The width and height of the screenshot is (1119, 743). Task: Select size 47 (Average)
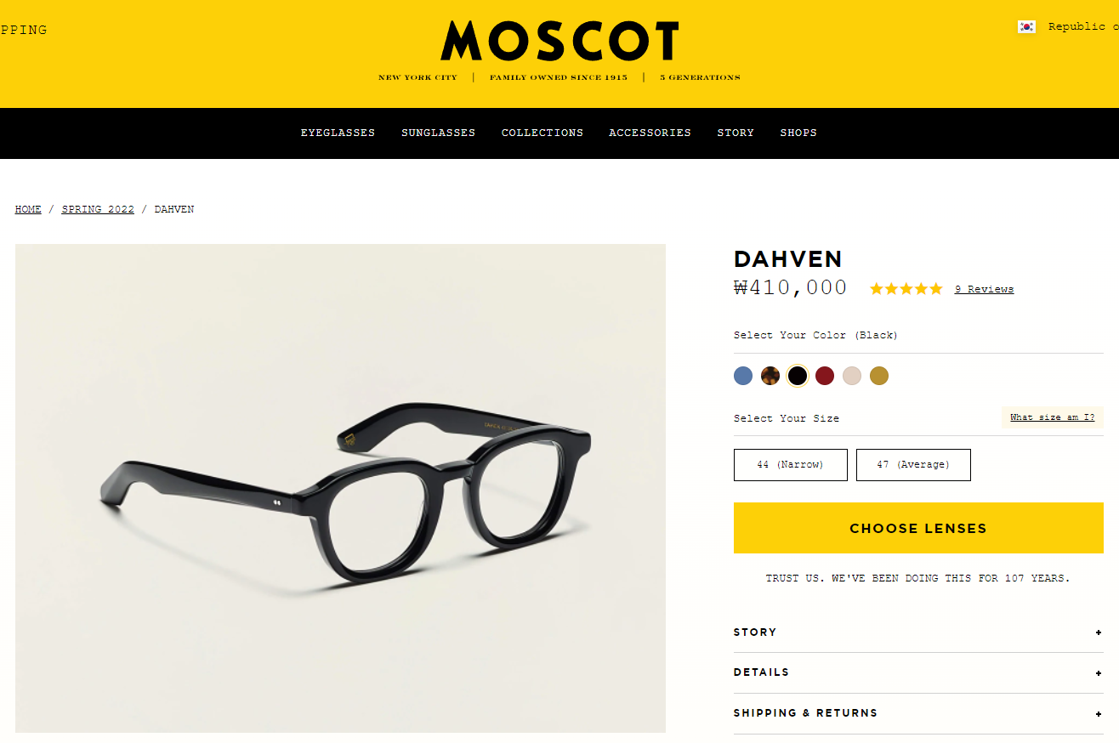913,465
